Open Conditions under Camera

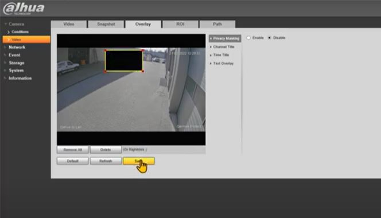[20, 32]
